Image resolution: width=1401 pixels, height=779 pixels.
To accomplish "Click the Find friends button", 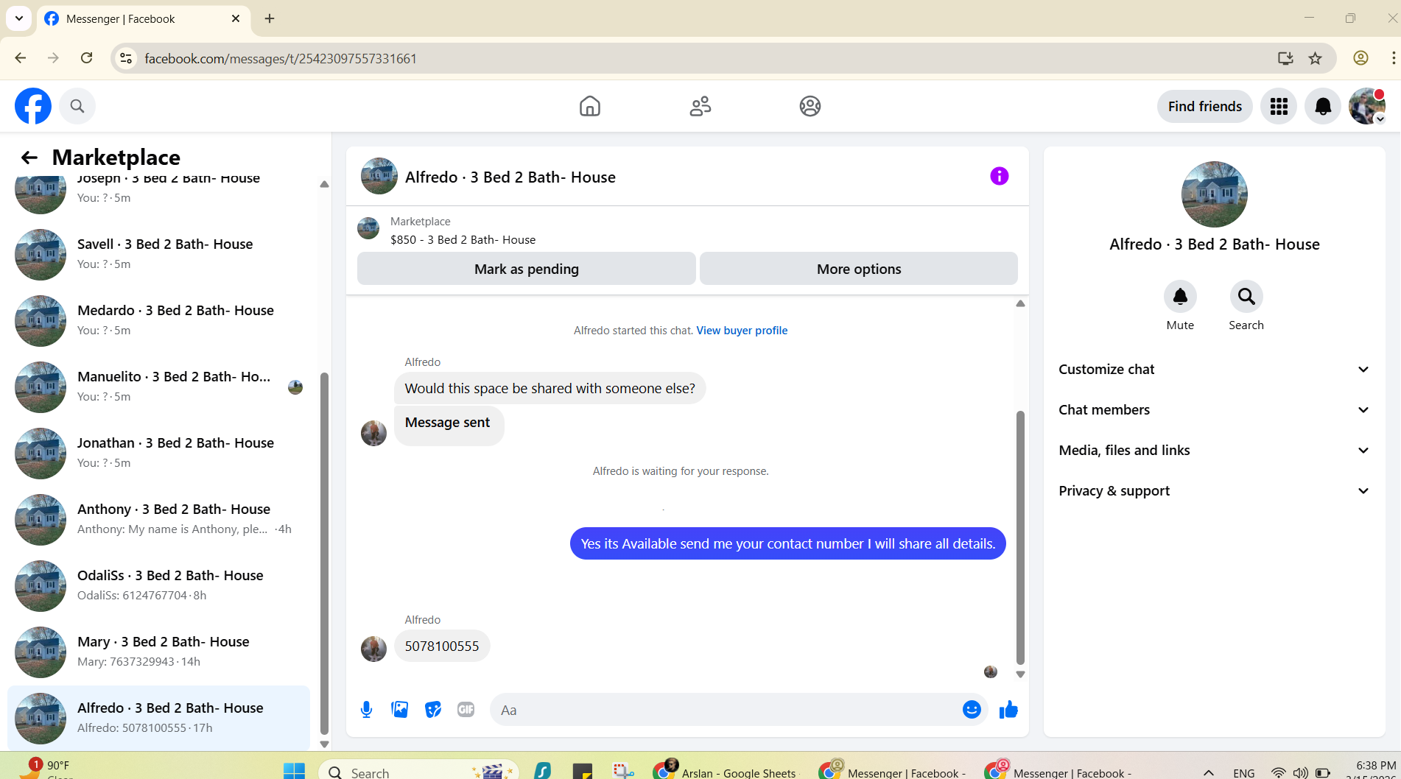I will point(1205,107).
